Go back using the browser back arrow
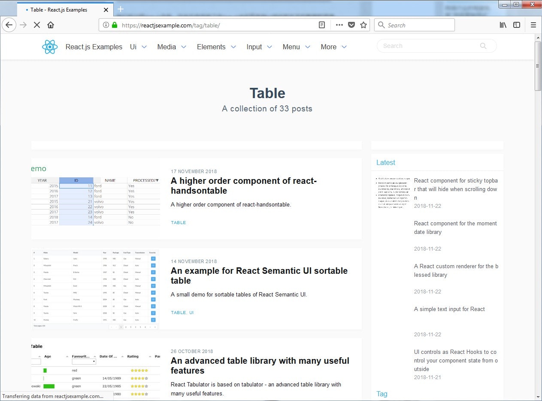 click(x=9, y=25)
